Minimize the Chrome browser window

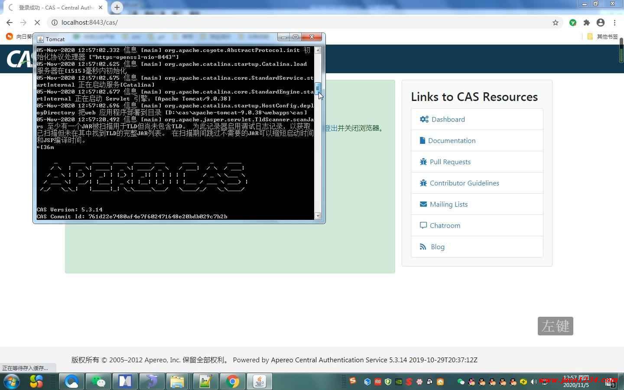584,4
